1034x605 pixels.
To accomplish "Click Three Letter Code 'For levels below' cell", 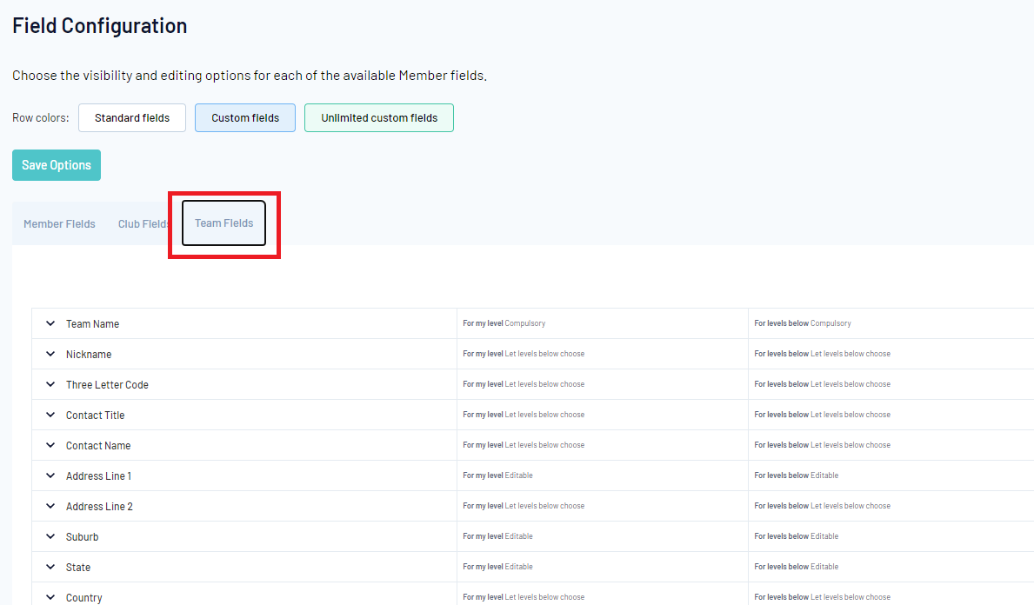I will point(891,384).
